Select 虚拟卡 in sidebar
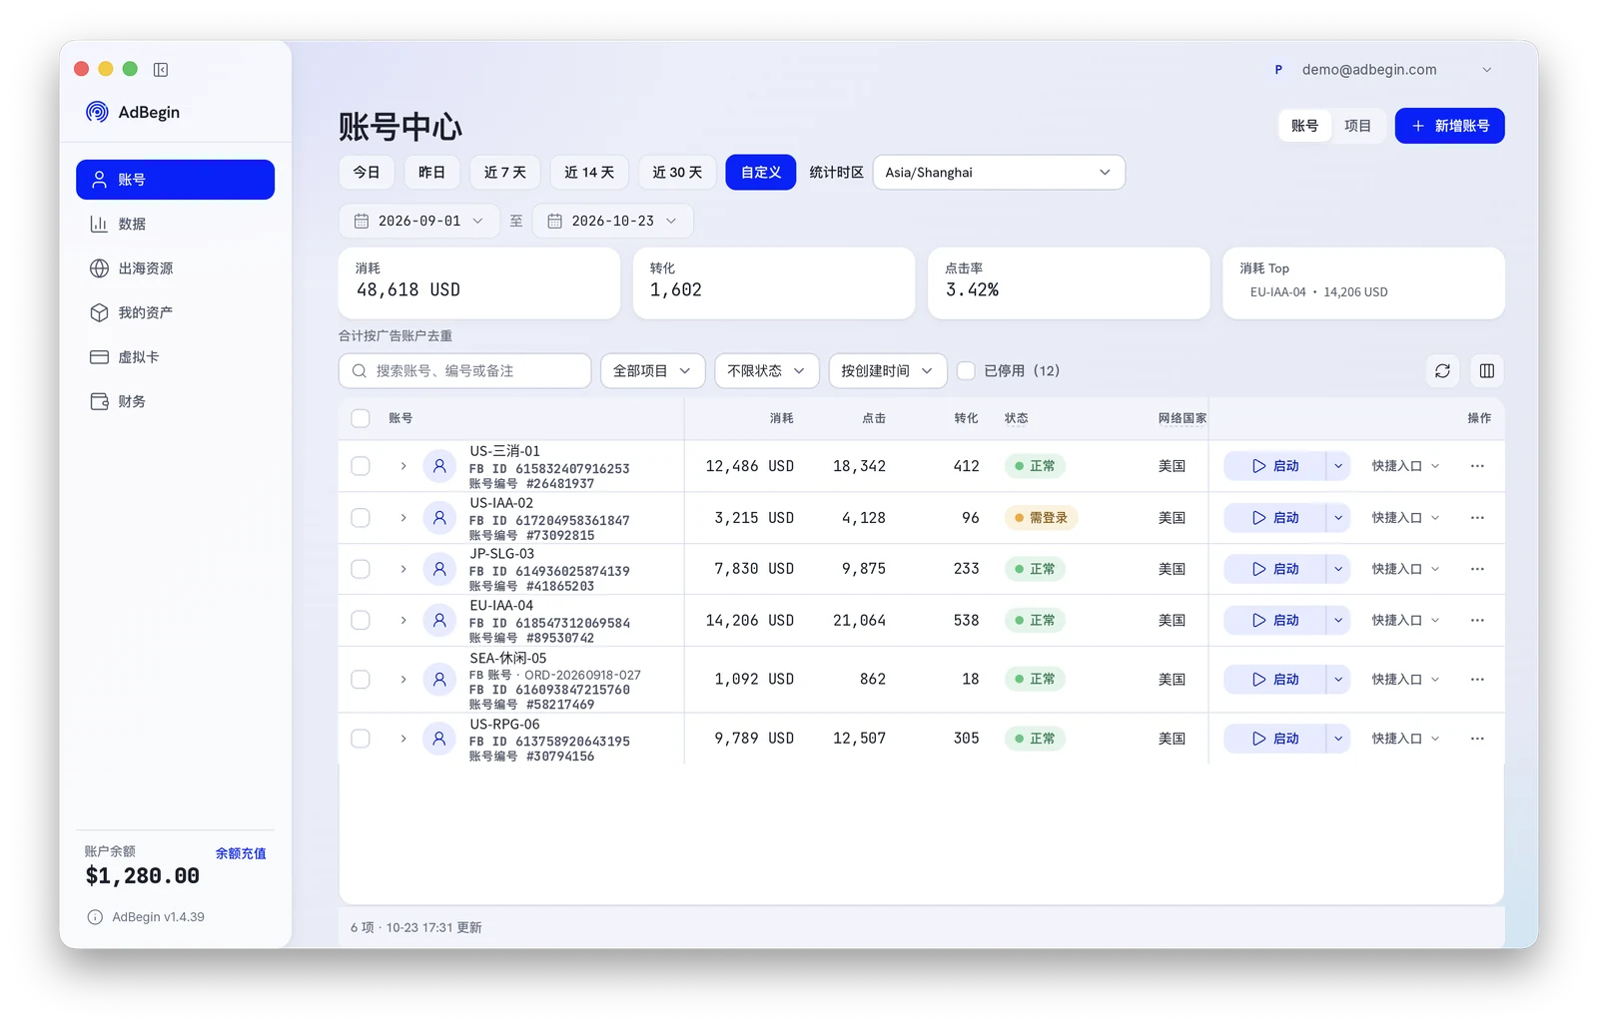1598x1027 pixels. [175, 357]
